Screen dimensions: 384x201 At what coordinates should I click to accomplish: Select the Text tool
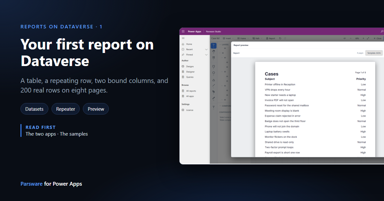click(214, 107)
